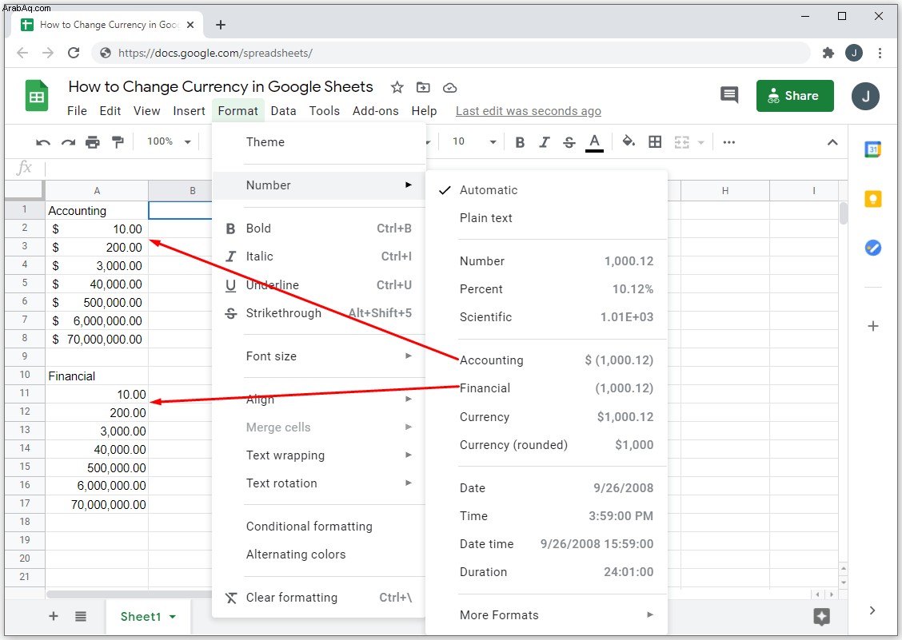Image resolution: width=902 pixels, height=640 pixels.
Task: Open the Fill color paint bucket
Action: click(x=629, y=141)
